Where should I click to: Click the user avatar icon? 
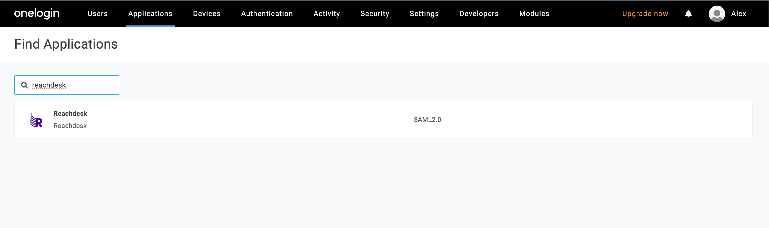pos(717,14)
